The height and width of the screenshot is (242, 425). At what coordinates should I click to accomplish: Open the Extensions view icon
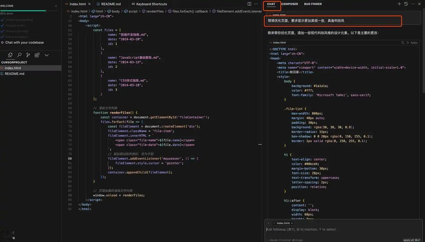click(37, 55)
